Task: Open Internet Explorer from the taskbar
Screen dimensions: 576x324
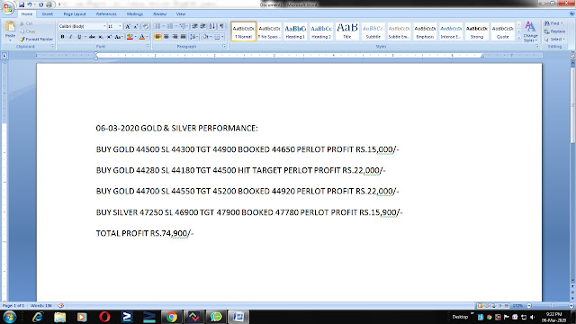Action: [38, 317]
